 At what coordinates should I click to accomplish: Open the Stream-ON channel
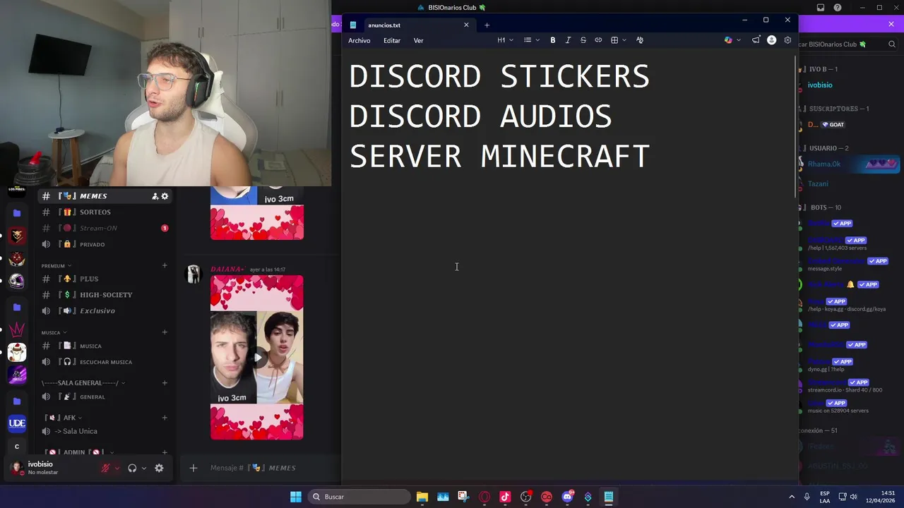pyautogui.click(x=105, y=228)
